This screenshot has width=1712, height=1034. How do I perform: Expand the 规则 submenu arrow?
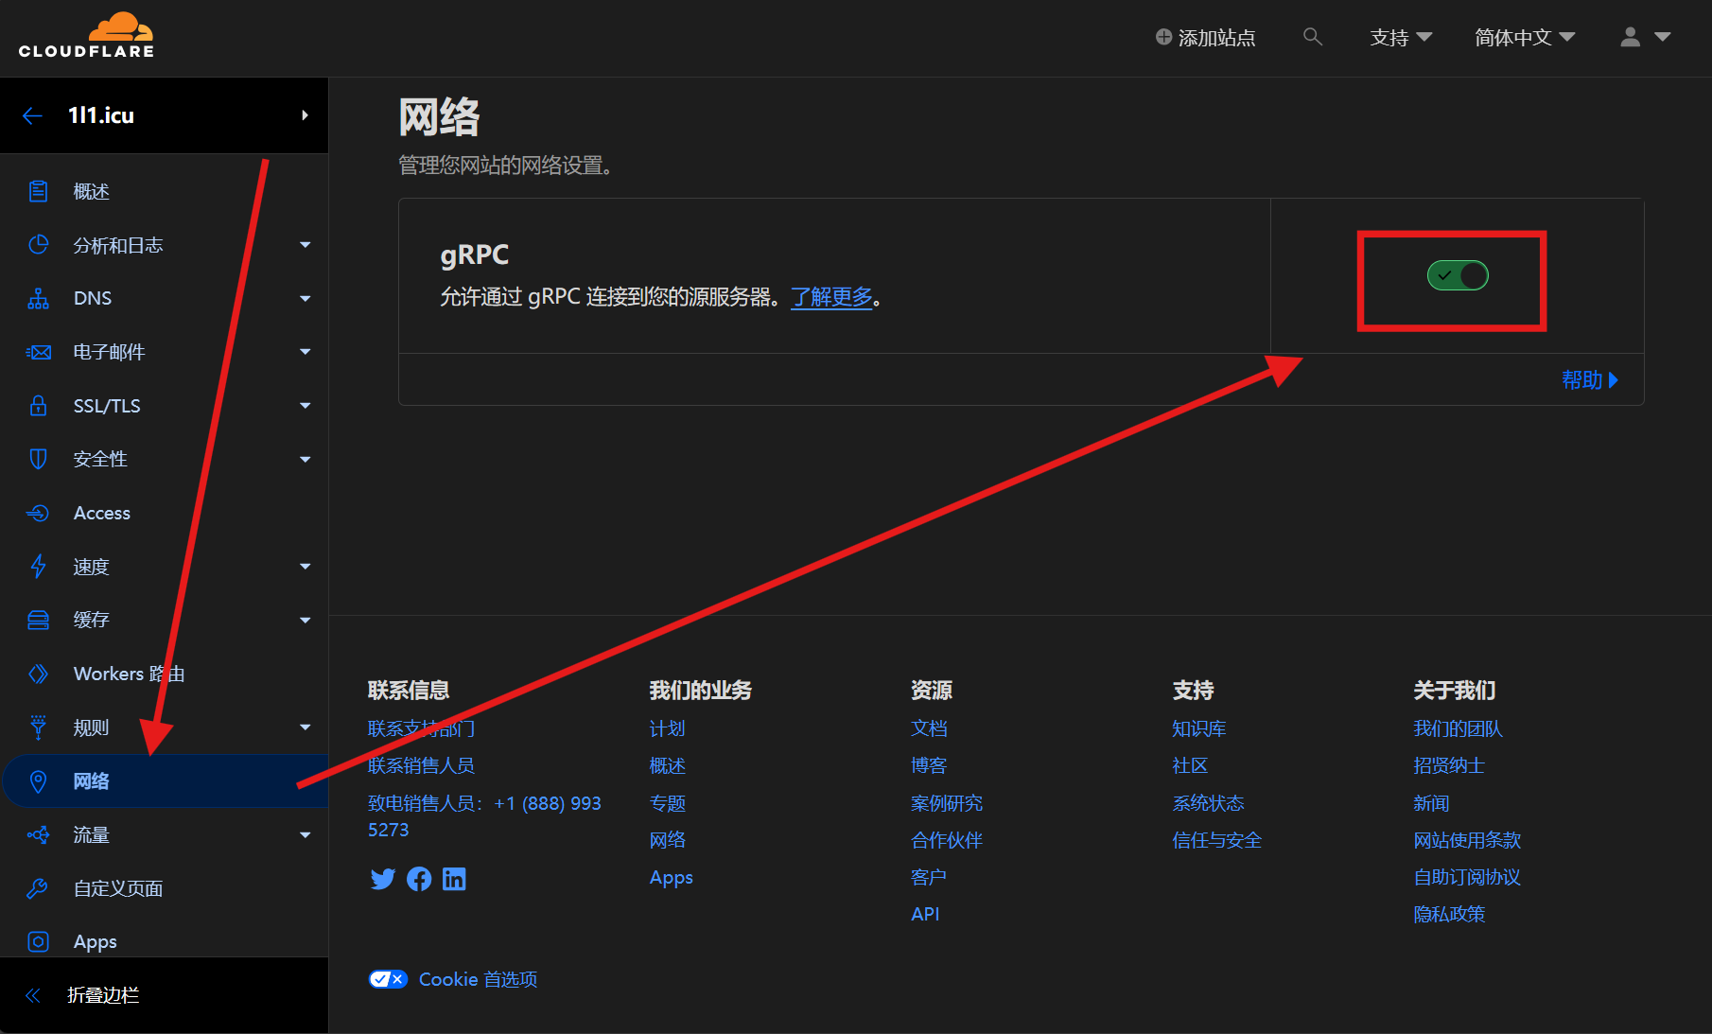coord(305,727)
